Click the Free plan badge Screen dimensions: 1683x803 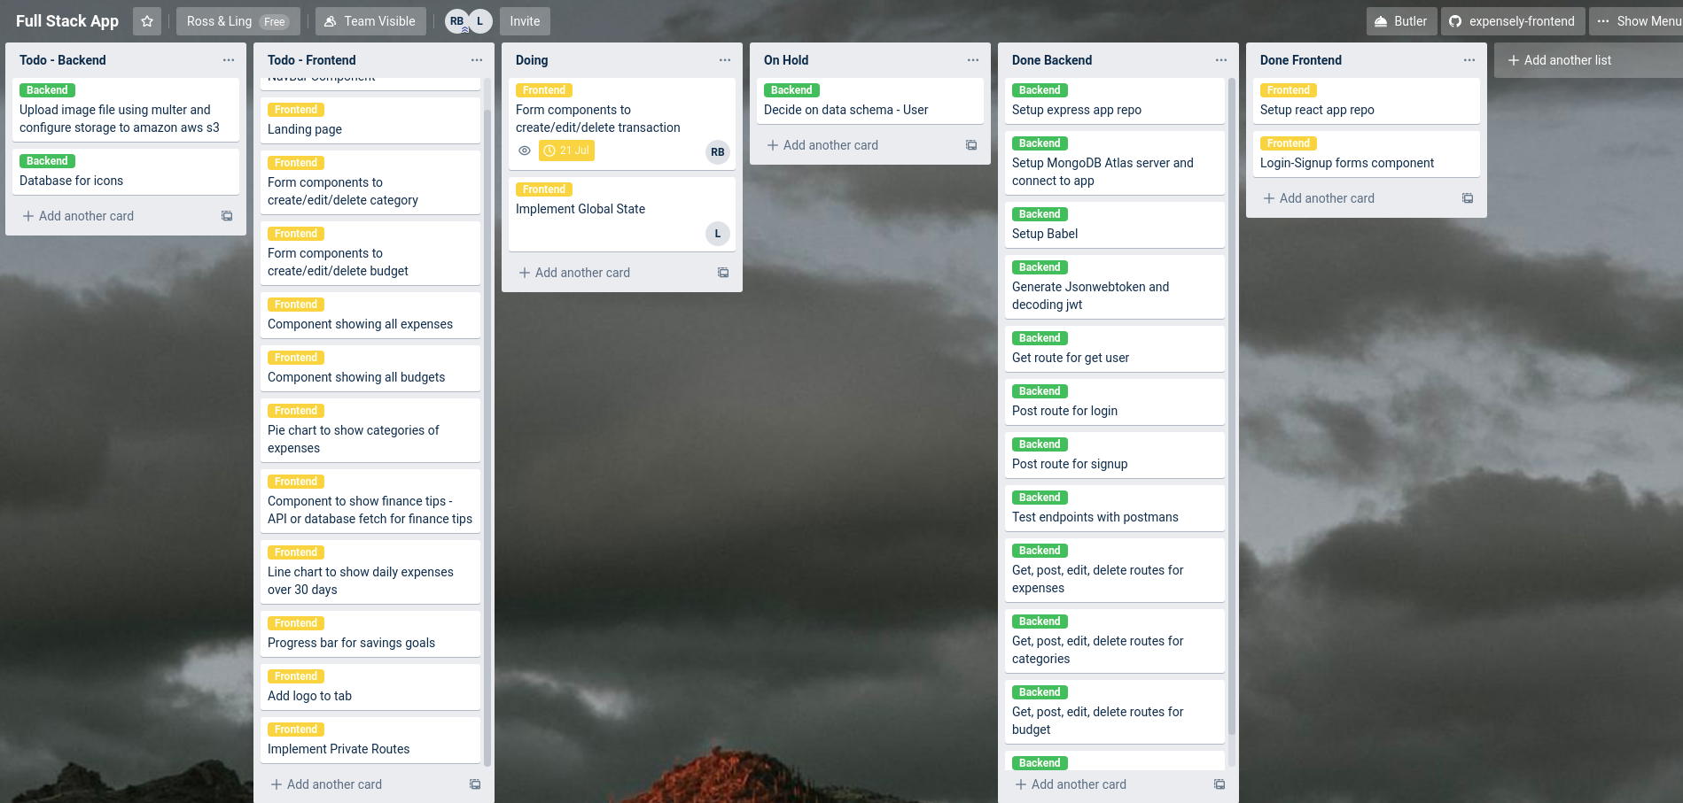(275, 22)
